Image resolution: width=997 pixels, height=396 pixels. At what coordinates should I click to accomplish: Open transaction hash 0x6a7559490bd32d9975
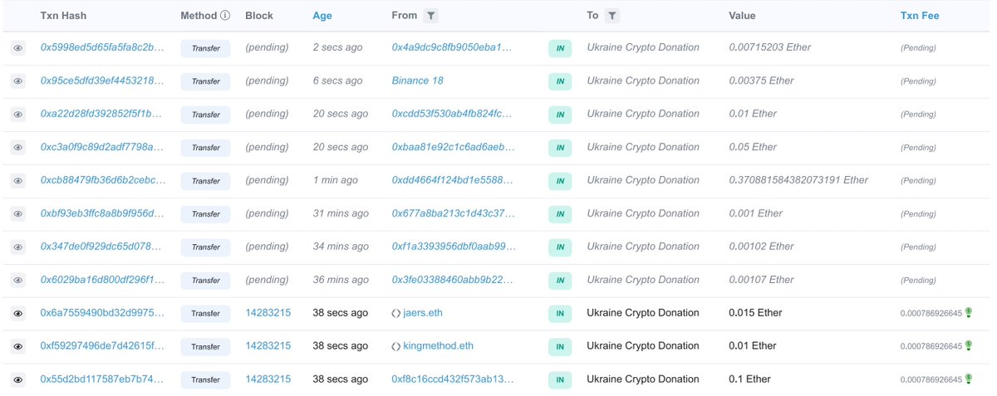pyautogui.click(x=102, y=313)
